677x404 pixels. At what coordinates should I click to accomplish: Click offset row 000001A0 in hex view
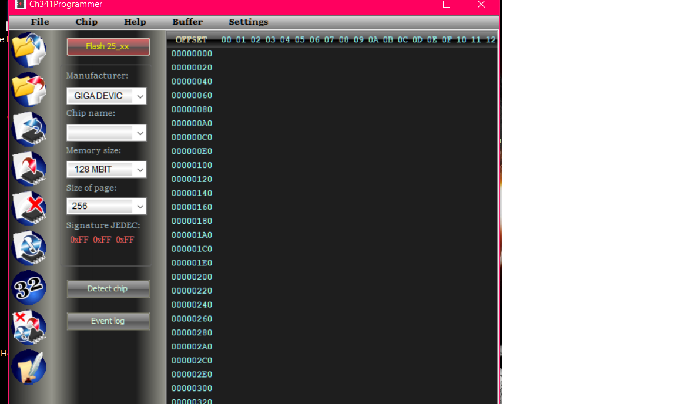(x=192, y=235)
